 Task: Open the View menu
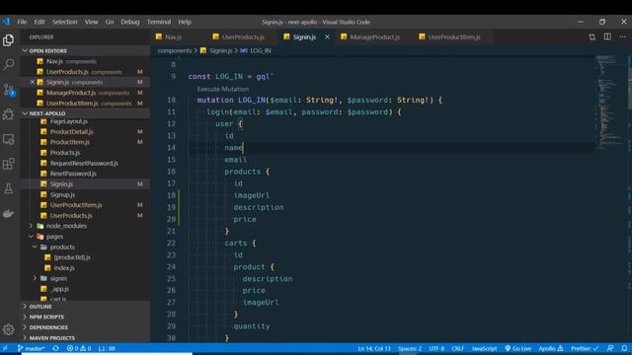coord(91,22)
